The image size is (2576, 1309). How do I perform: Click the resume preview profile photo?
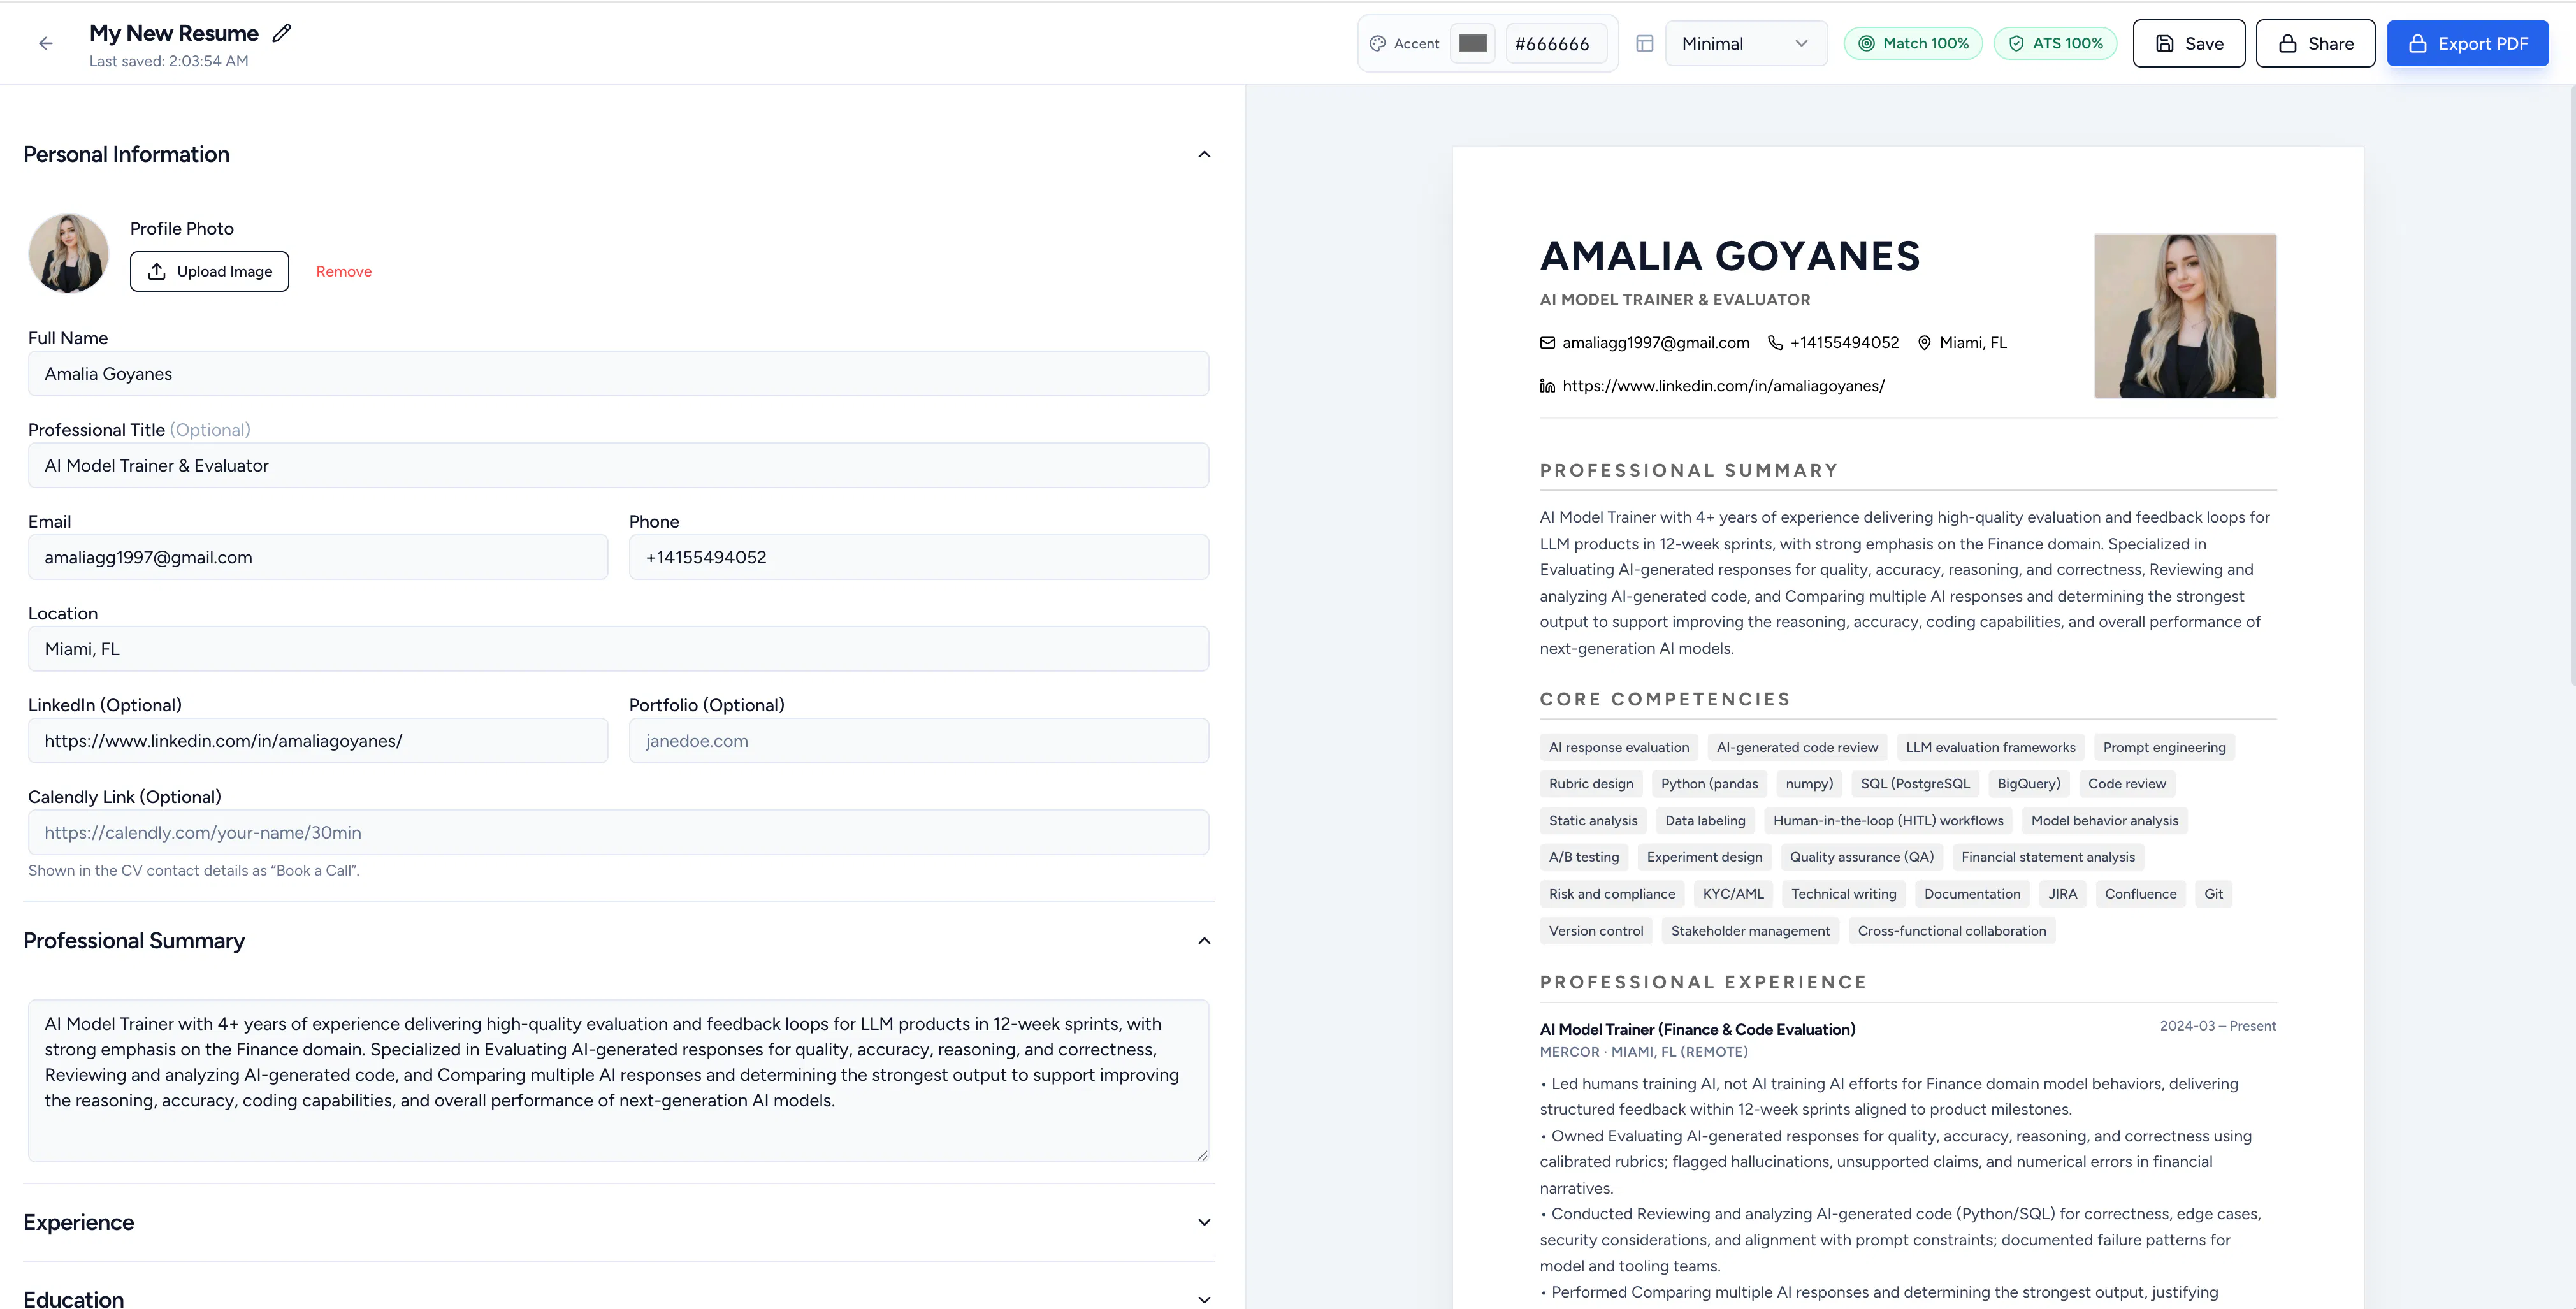[x=2185, y=316]
